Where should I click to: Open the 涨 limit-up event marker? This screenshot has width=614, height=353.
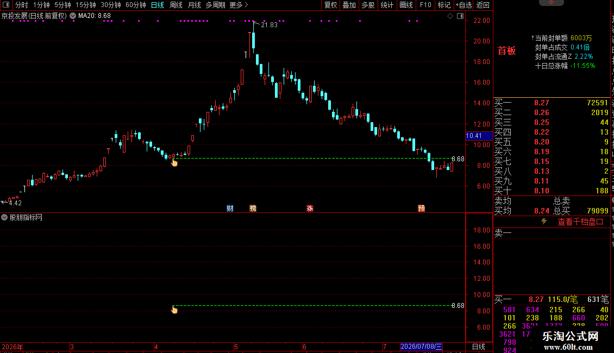[x=310, y=208]
